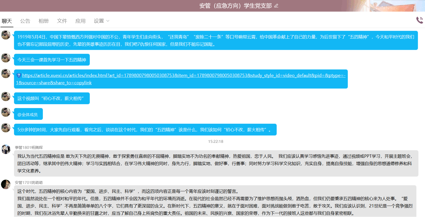Open the 应用 tab

tap(80, 21)
